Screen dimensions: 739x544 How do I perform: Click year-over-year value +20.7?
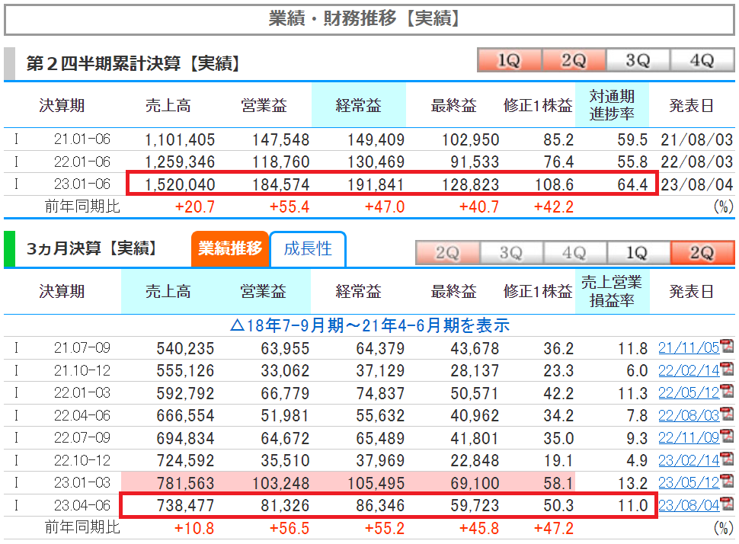pyautogui.click(x=194, y=206)
